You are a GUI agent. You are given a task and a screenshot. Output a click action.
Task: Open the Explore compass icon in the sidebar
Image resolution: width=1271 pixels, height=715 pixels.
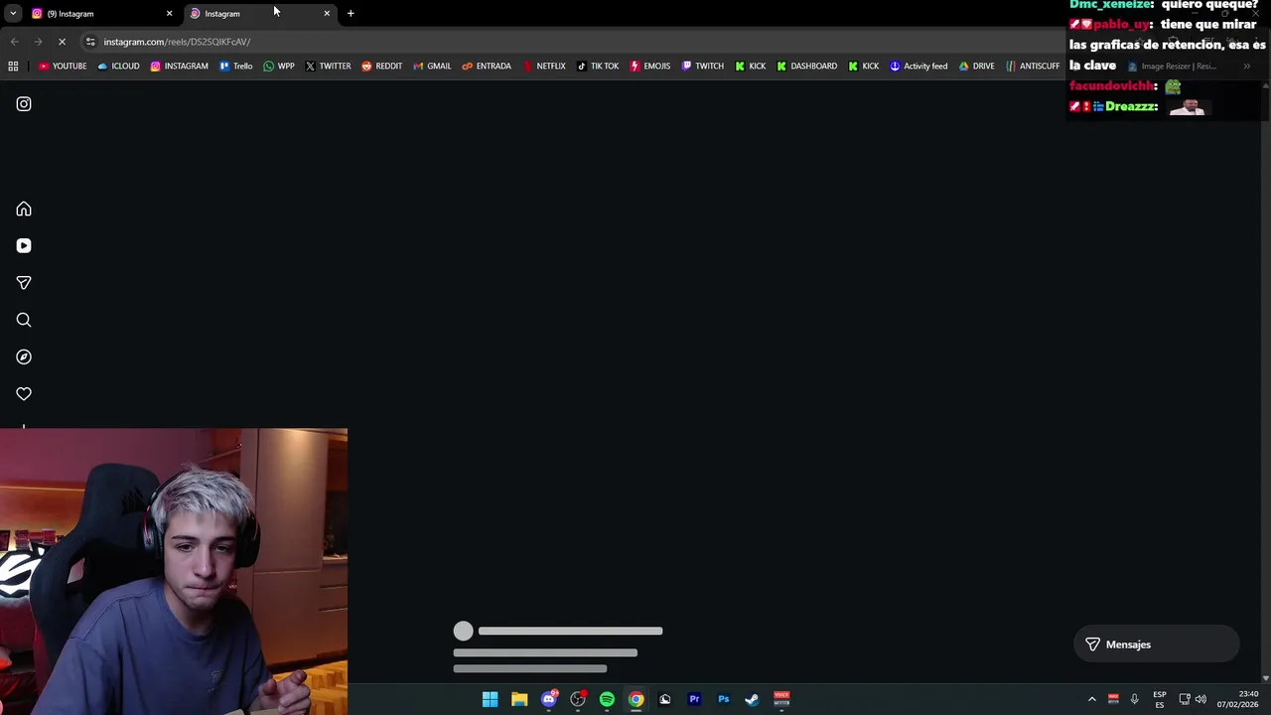24,357
